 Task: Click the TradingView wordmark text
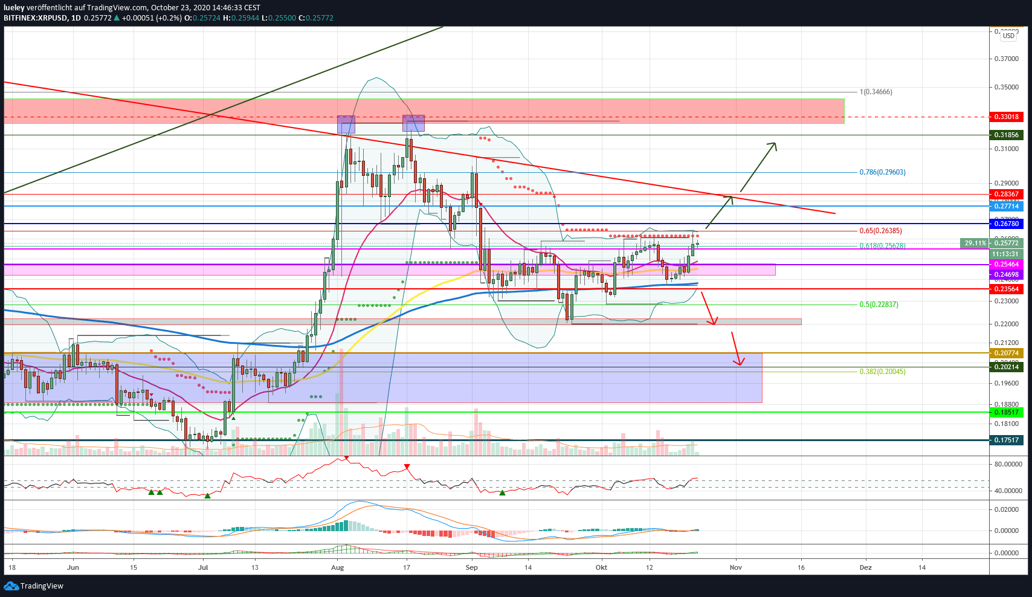[x=42, y=586]
